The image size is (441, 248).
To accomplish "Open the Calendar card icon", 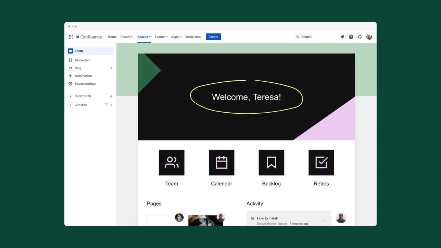I will click(222, 162).
